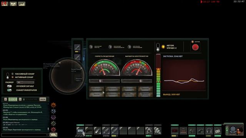Click the bar chart statistics icon

click(22, 4)
